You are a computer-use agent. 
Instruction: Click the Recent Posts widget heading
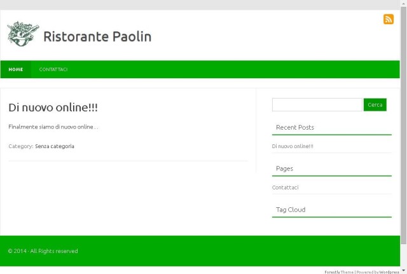coord(295,127)
